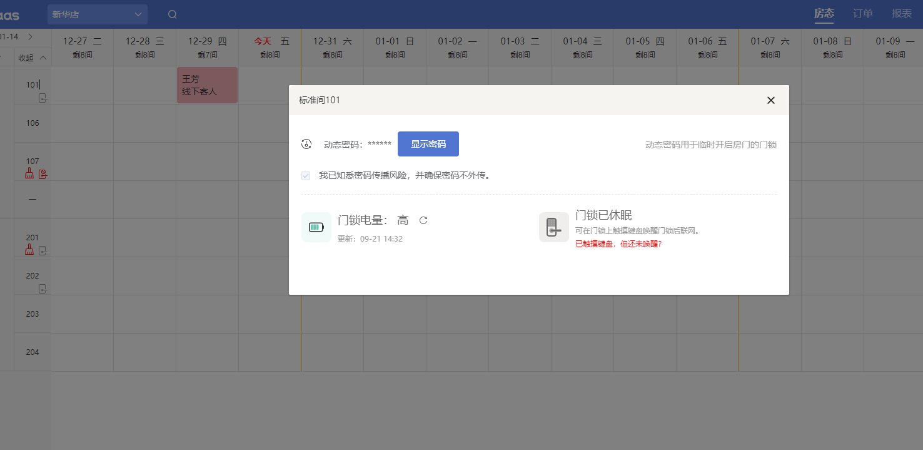923x450 pixels.
Task: Click the sleeping door lock icon
Action: click(x=553, y=227)
